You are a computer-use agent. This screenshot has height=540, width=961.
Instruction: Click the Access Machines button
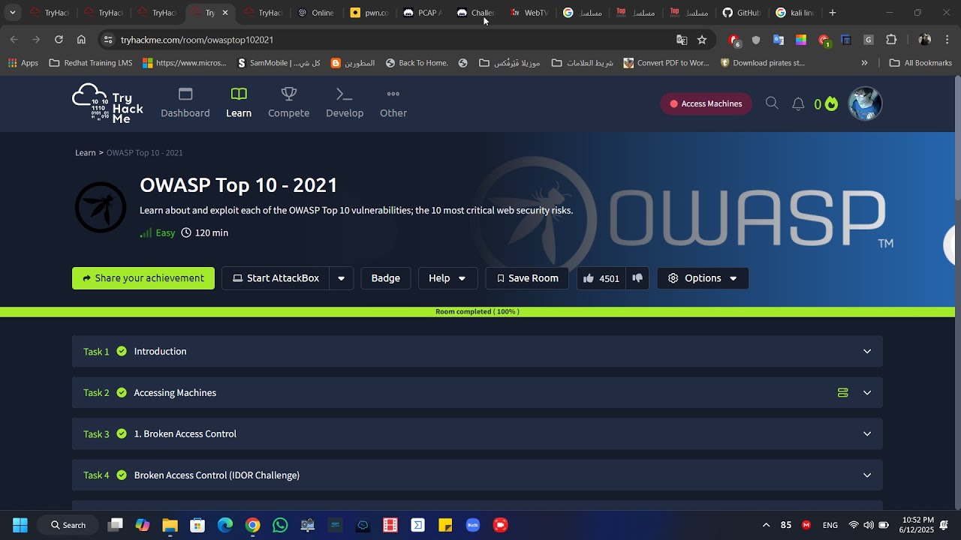[706, 104]
